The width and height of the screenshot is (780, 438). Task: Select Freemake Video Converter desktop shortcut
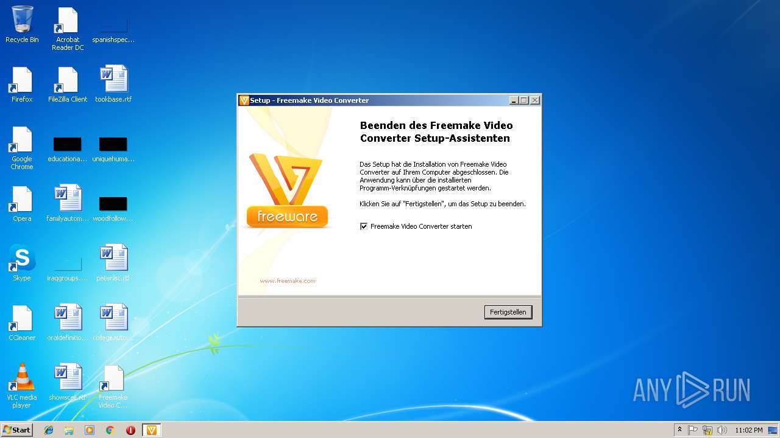pyautogui.click(x=113, y=388)
